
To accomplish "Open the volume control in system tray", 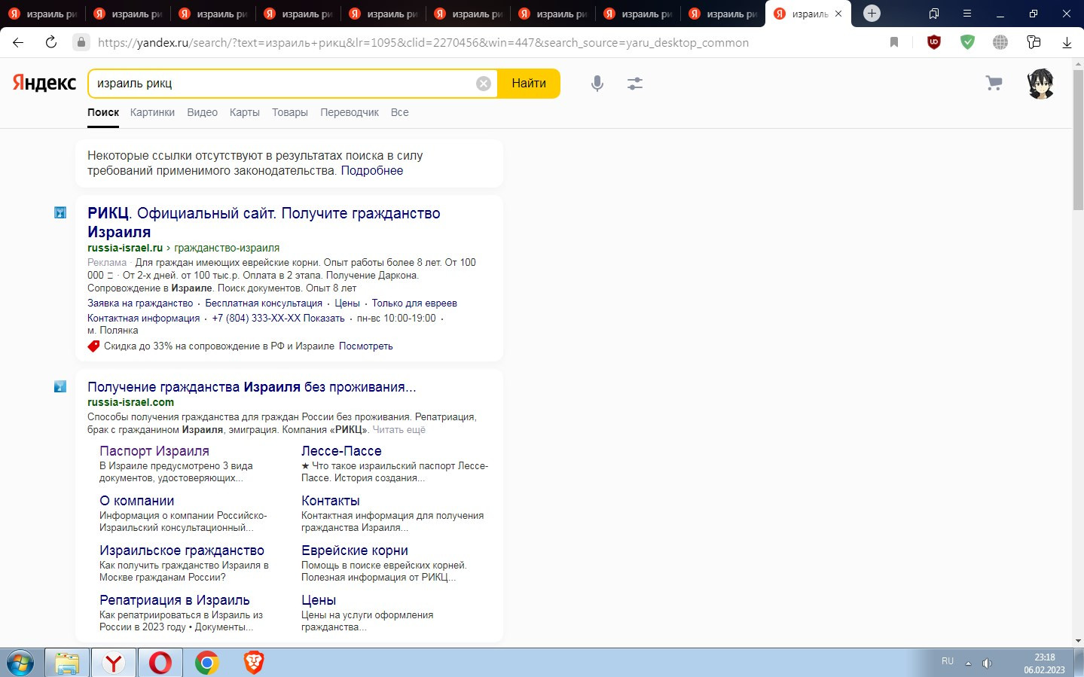I will point(987,663).
